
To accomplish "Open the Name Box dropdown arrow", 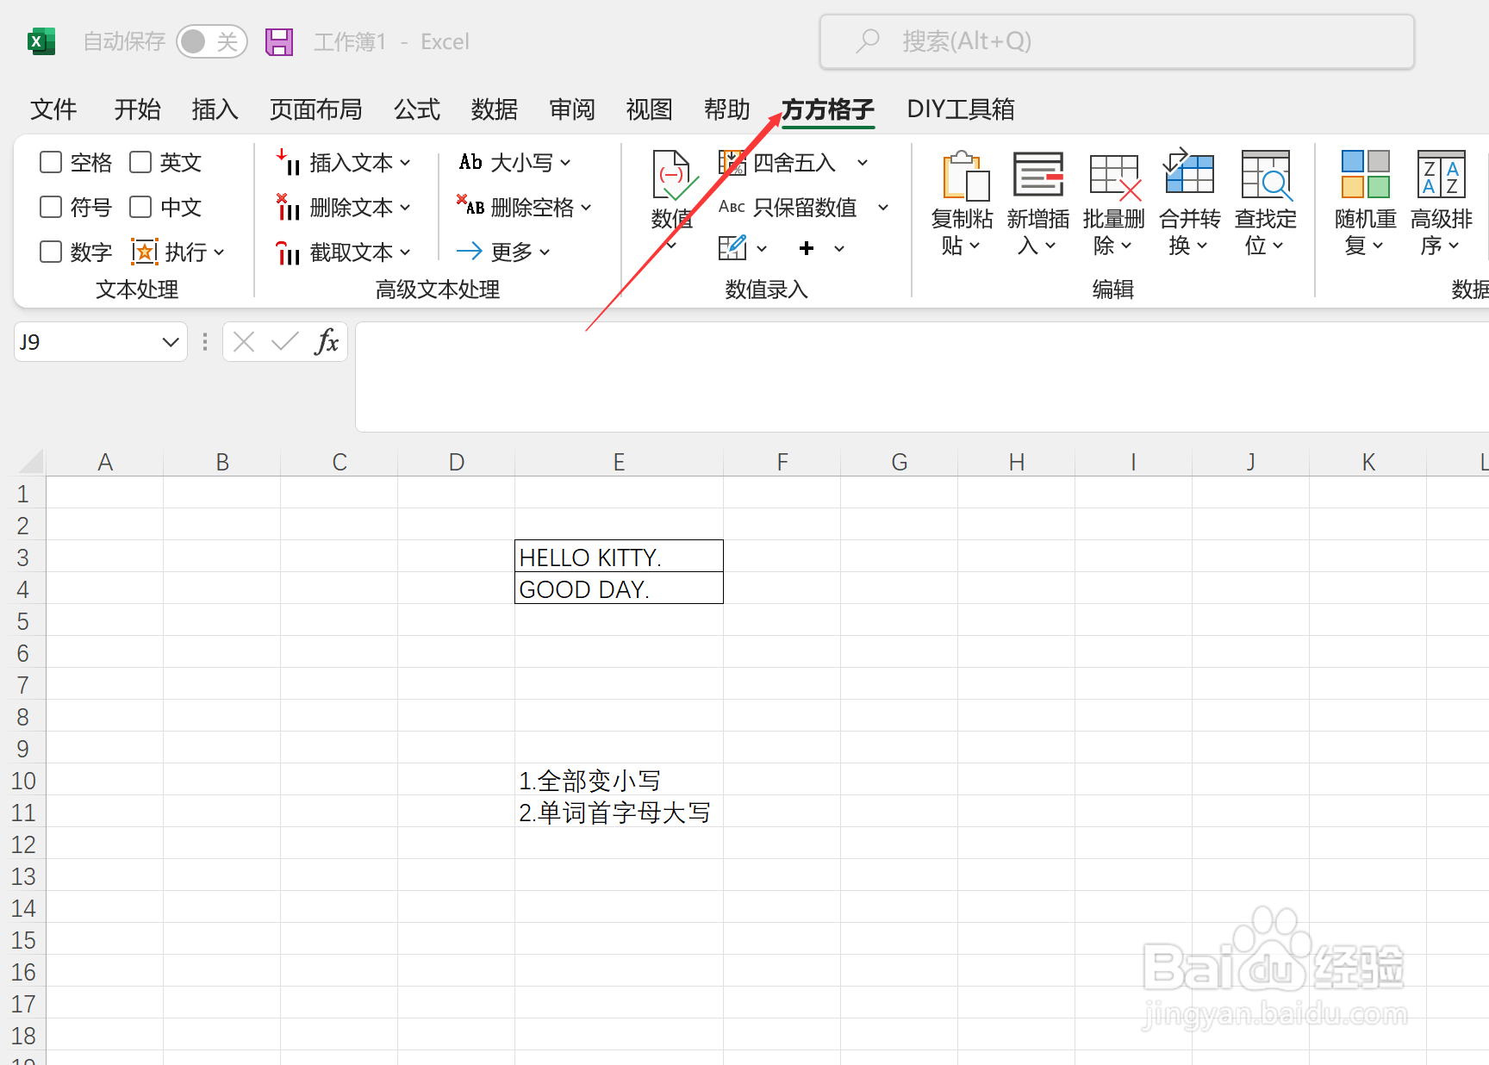I will (171, 342).
